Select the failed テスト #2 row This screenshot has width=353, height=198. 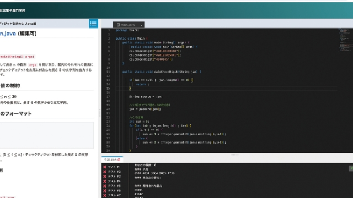pyautogui.click(x=112, y=172)
